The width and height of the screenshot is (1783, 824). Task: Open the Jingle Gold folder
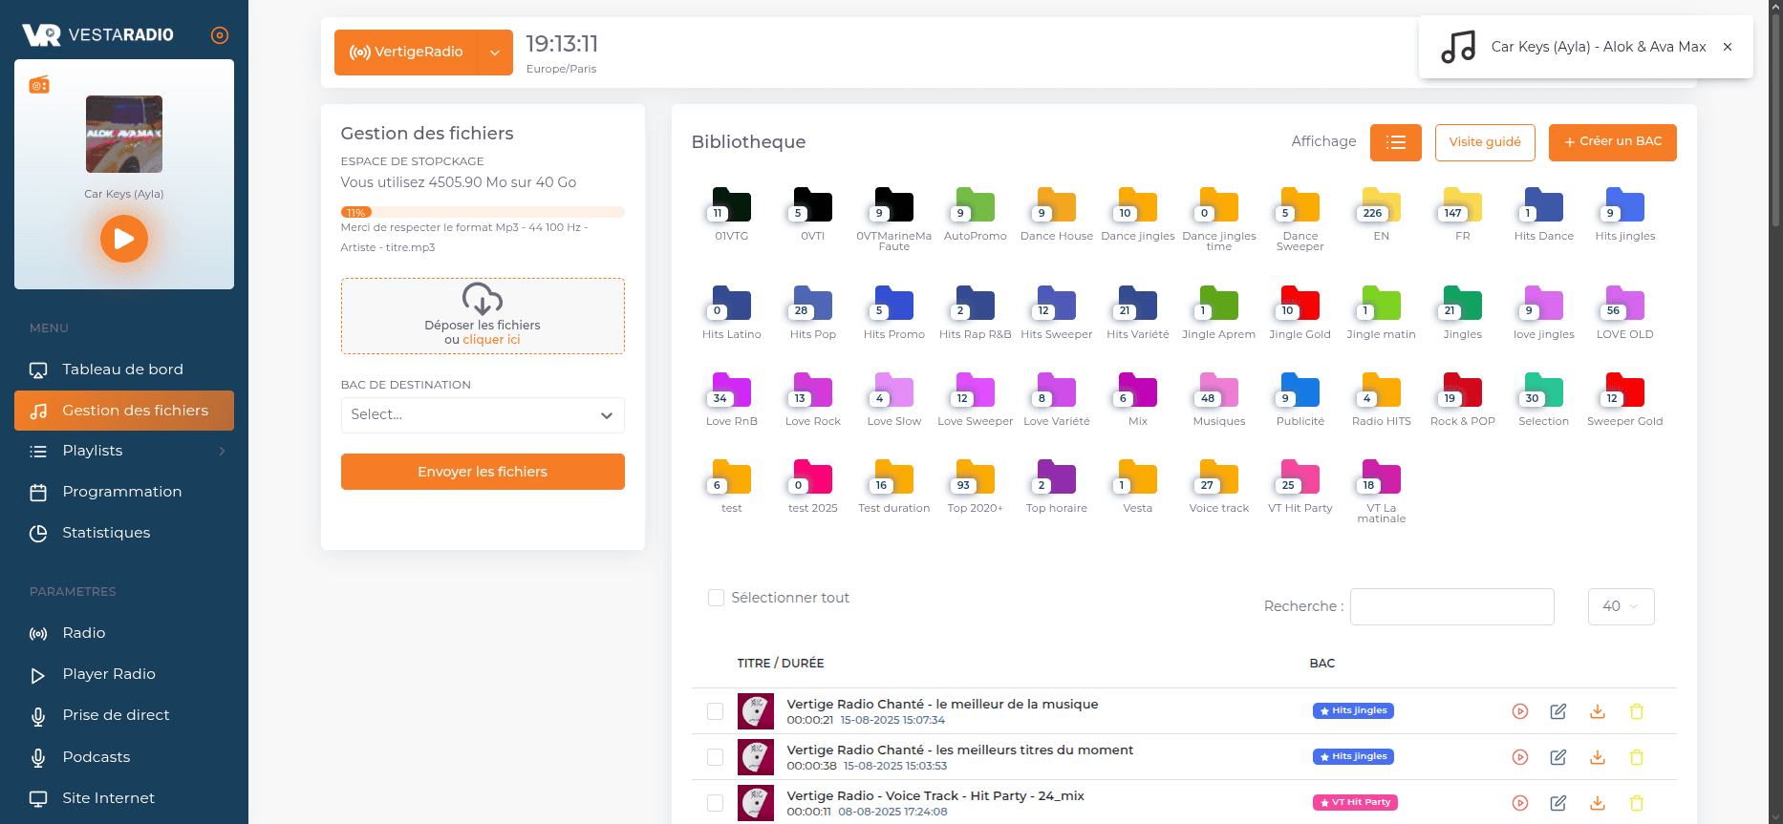click(x=1300, y=306)
